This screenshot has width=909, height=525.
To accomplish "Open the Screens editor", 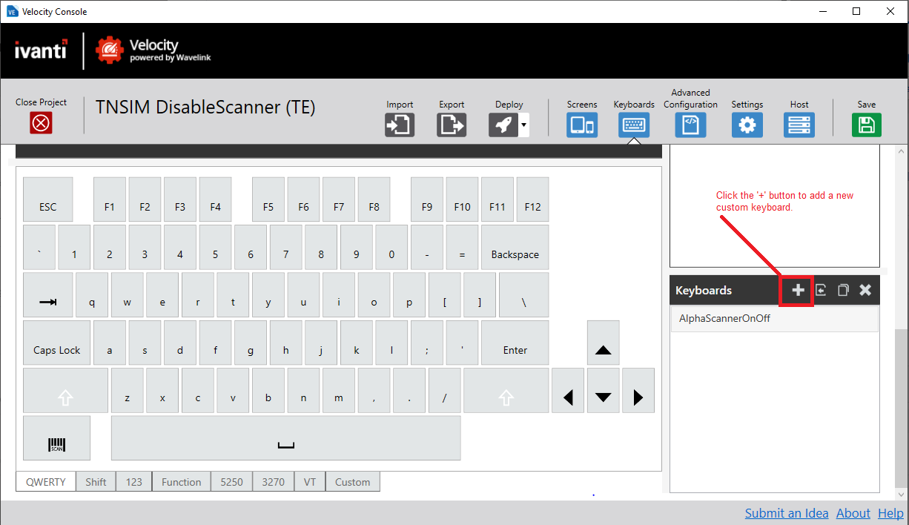I will point(582,125).
